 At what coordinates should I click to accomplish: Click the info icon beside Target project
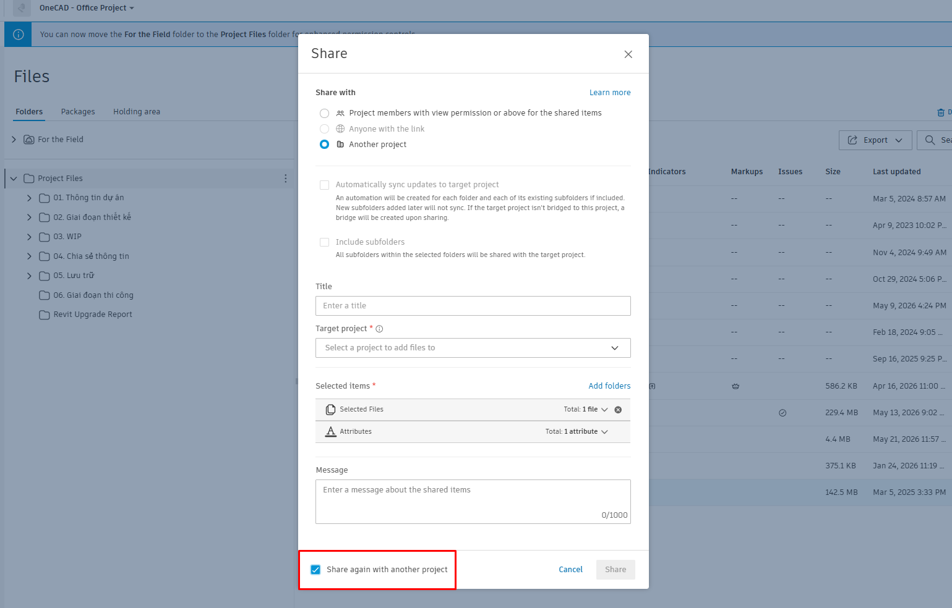tap(379, 329)
